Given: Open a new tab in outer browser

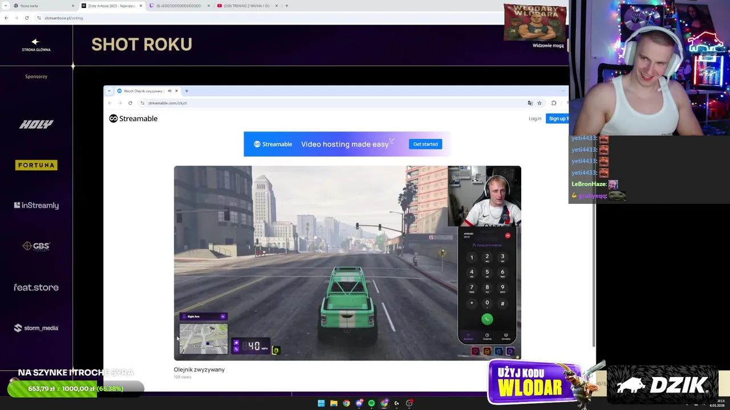Looking at the screenshot, I should coord(287,6).
